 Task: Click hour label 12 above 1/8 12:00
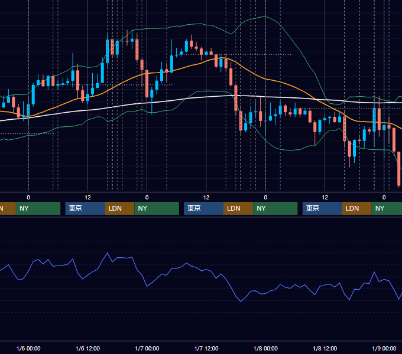[x=325, y=198]
